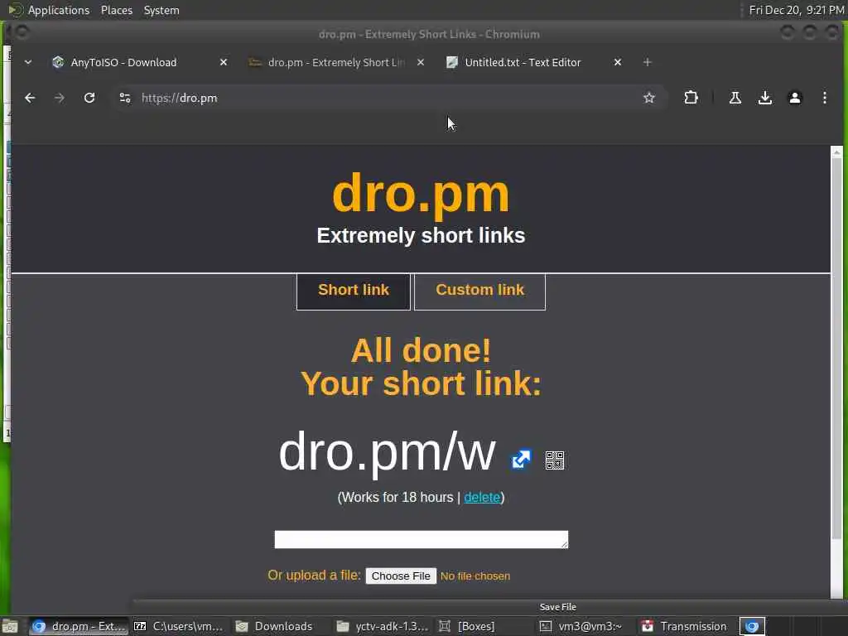Open the profile avatar menu
This screenshot has width=848, height=636.
pos(794,98)
